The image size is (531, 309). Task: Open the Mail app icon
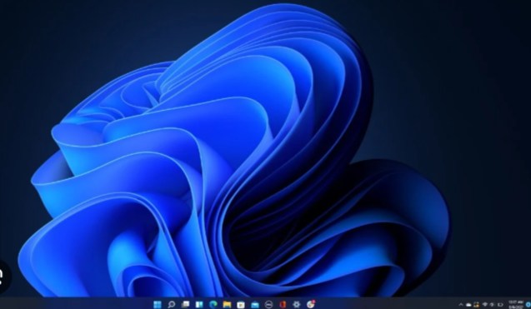255,304
